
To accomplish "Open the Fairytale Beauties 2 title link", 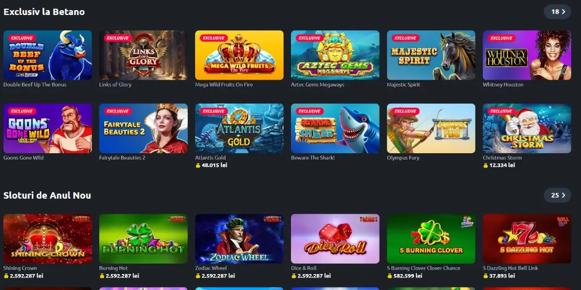I will pos(122,158).
